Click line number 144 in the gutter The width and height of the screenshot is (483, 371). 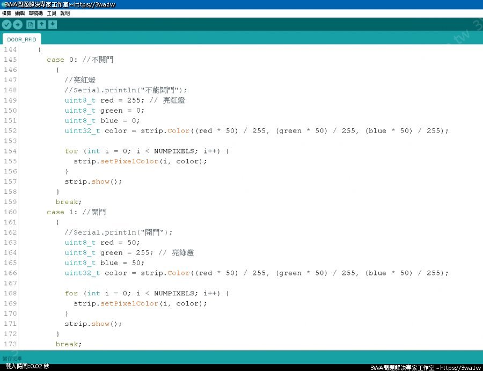(10, 49)
